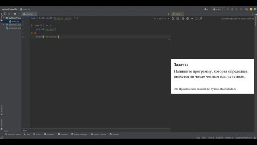Toggle the chessboard transparency icon
This screenshot has height=145, width=257.
[x=196, y=19]
